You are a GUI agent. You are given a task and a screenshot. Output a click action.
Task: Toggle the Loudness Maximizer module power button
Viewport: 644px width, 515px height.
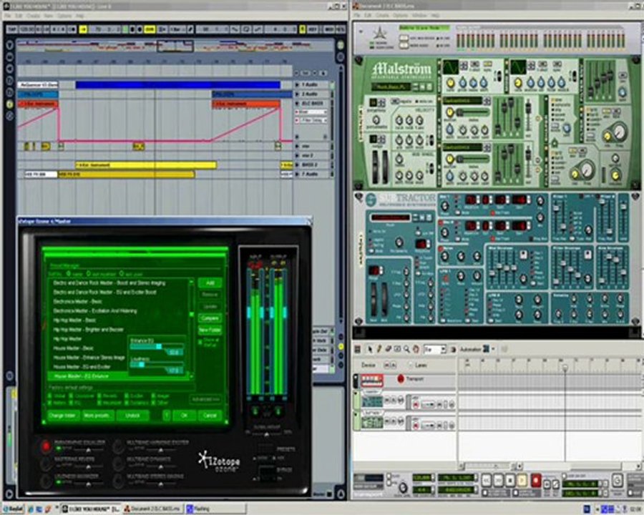tap(46, 481)
